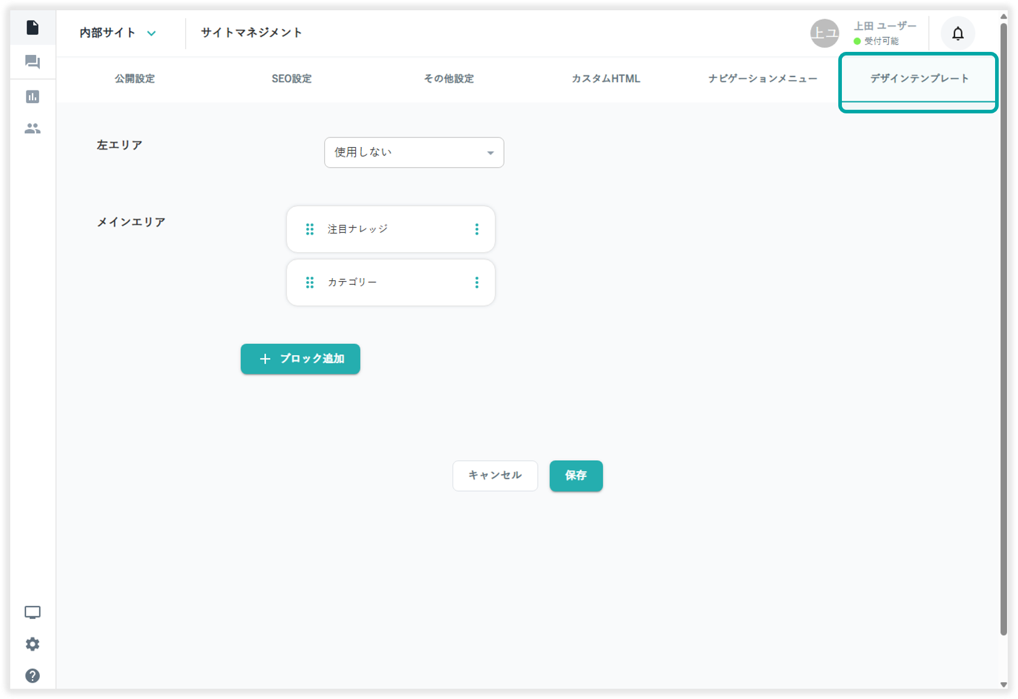1018x699 pixels.
Task: Switch to the SEO設定 tab
Action: [x=291, y=79]
